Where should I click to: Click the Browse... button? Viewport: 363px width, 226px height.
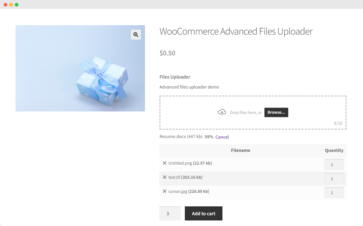point(276,112)
